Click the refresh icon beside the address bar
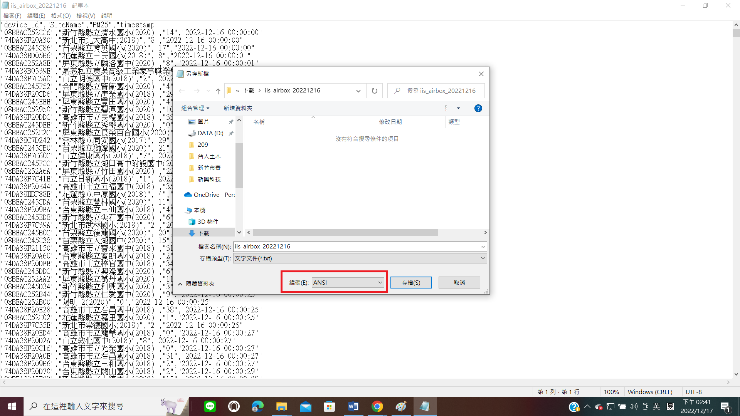This screenshot has width=740, height=416. click(374, 91)
